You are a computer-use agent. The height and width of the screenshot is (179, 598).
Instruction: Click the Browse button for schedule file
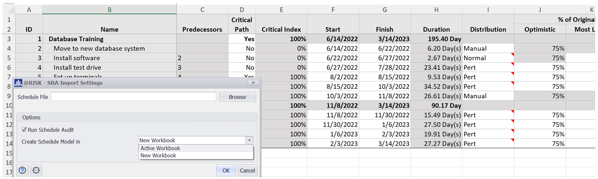pyautogui.click(x=237, y=97)
